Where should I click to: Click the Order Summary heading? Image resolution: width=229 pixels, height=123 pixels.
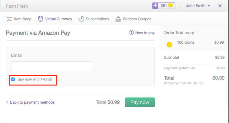coord(179,33)
